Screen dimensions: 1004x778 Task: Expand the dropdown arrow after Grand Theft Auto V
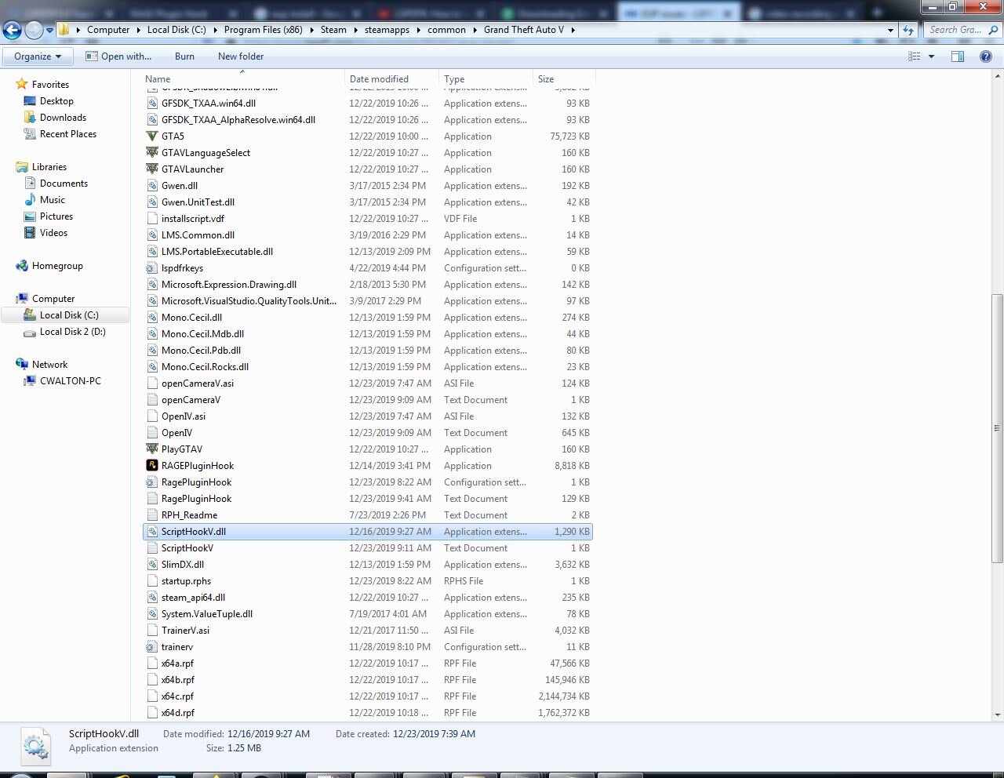tap(573, 30)
